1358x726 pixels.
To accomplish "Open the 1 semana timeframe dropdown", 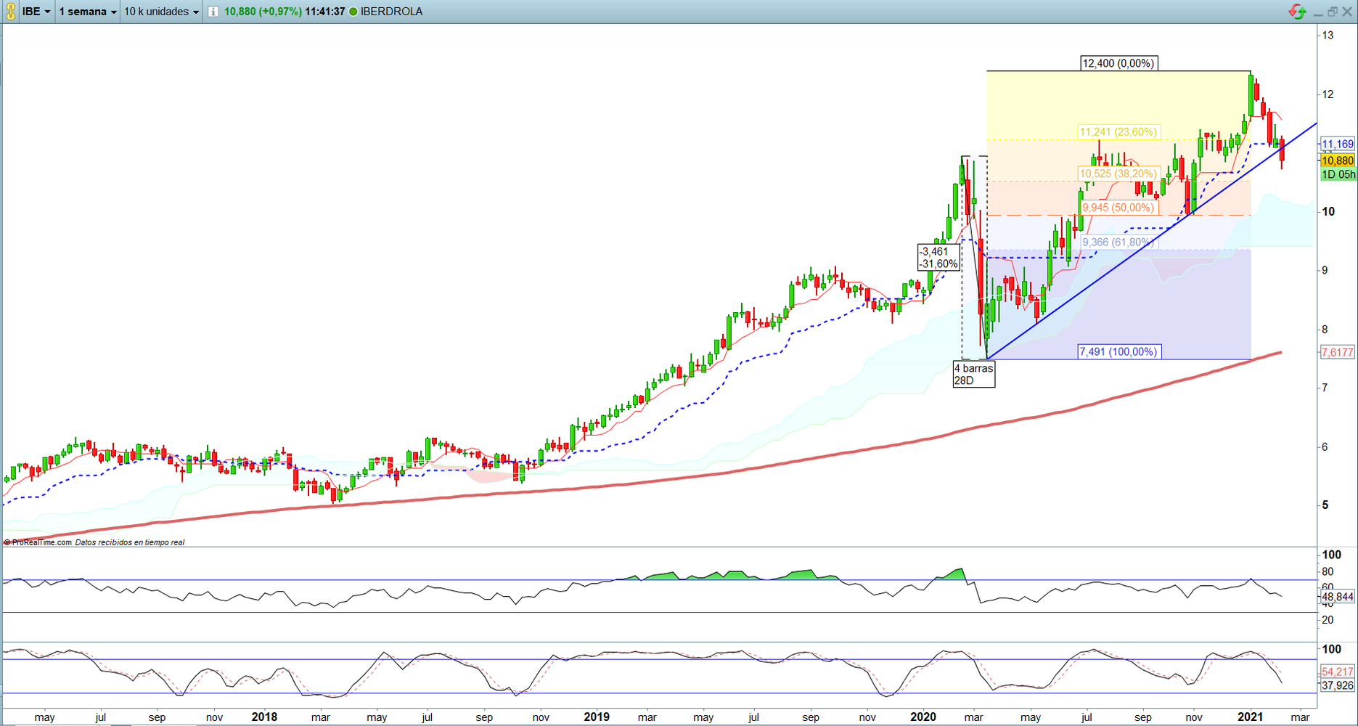I will click(x=88, y=12).
